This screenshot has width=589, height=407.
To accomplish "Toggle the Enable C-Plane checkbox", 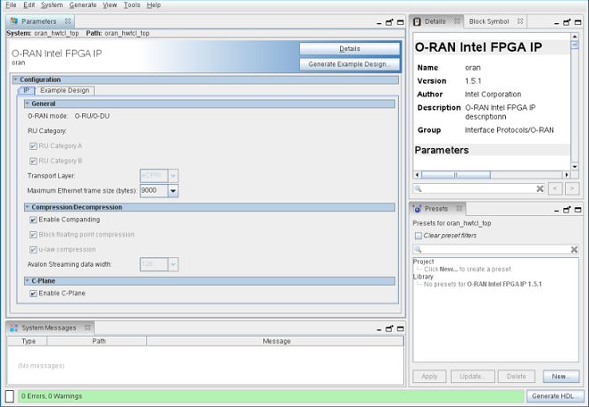I will pos(33,293).
